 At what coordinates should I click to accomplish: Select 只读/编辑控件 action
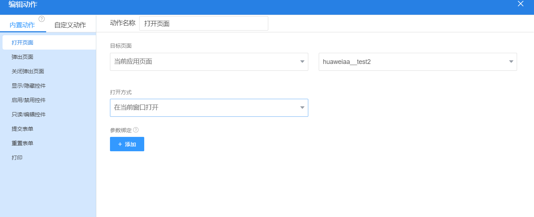(x=28, y=114)
